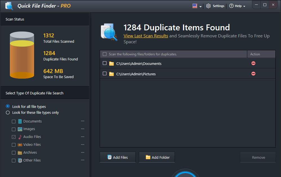Click the Add Files button
The height and width of the screenshot is (177, 281).
coord(118,157)
